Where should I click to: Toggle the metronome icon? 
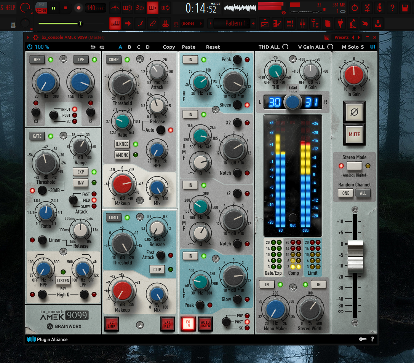(115, 8)
